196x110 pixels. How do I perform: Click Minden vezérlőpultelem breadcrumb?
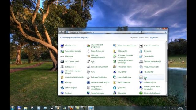point(85,32)
